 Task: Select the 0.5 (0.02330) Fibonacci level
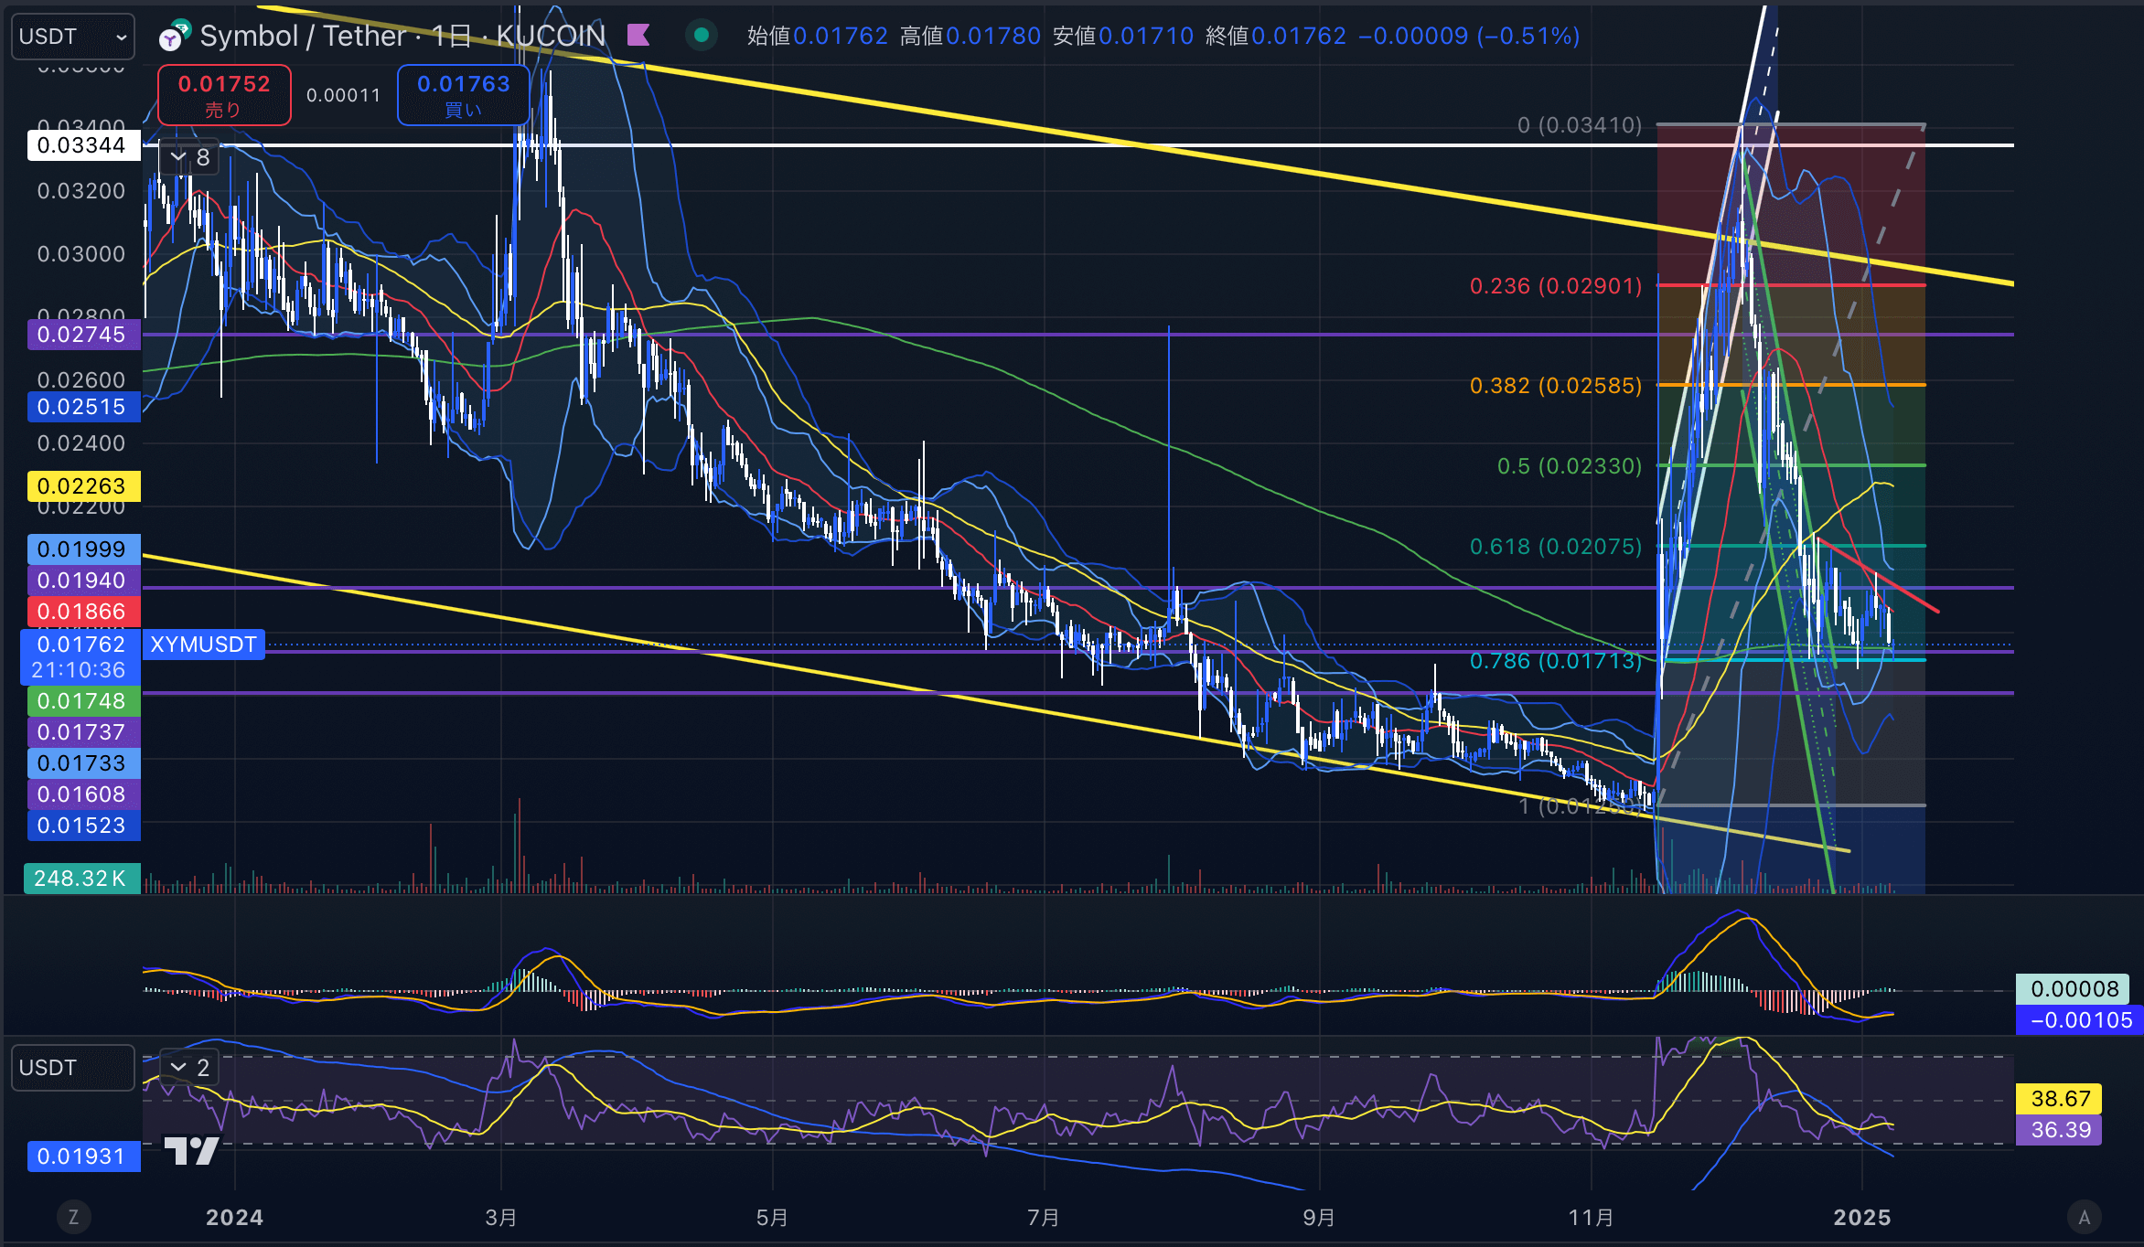[1569, 466]
